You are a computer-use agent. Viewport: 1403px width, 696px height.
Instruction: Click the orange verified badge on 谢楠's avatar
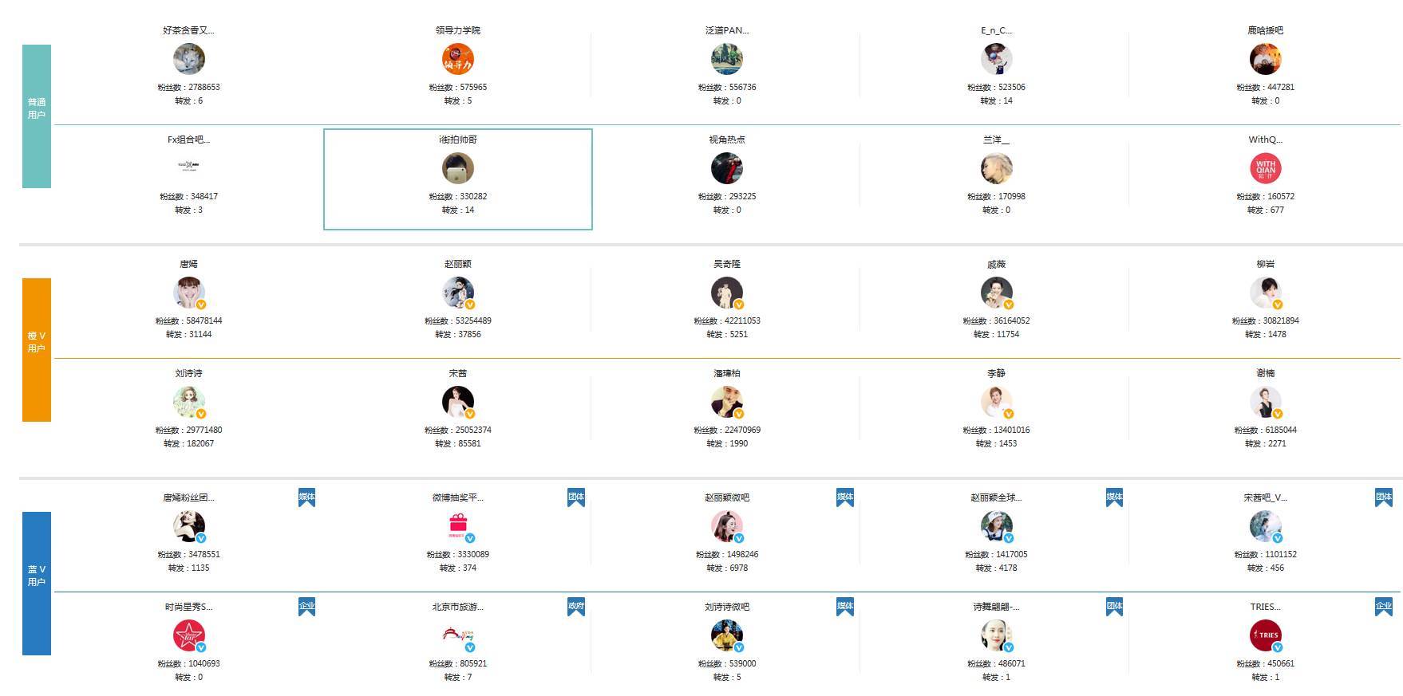[x=1278, y=414]
